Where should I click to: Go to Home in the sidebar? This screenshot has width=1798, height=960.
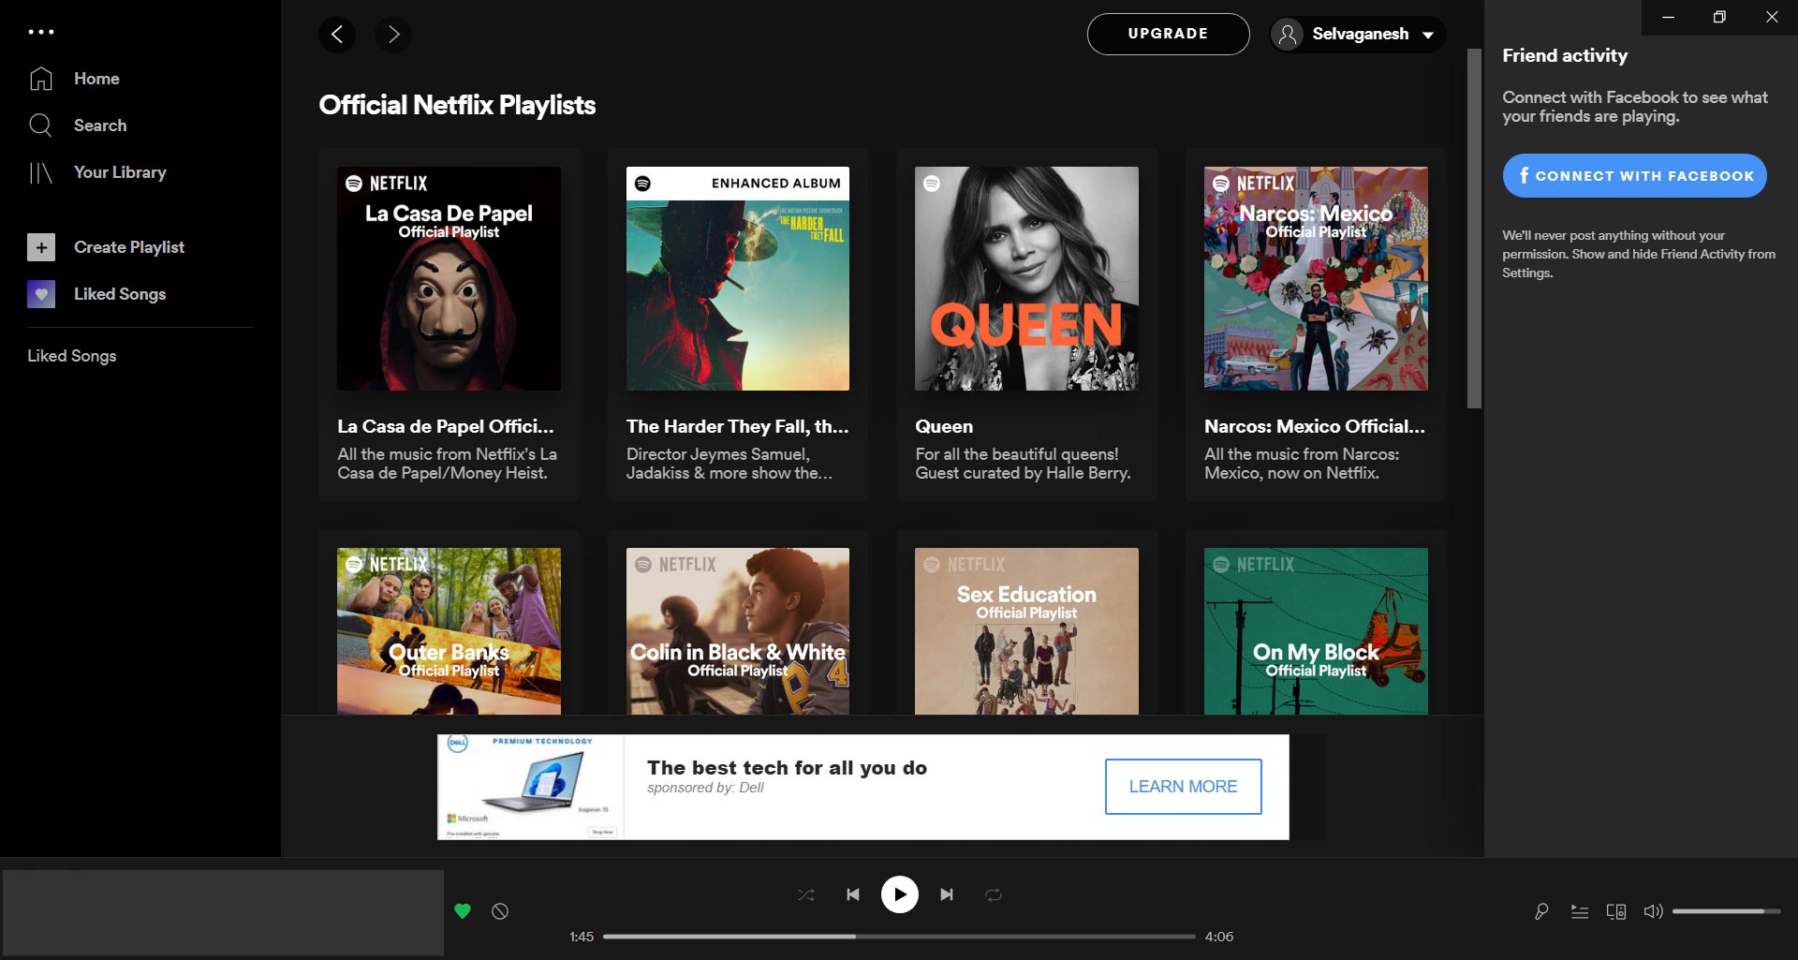[x=74, y=79]
